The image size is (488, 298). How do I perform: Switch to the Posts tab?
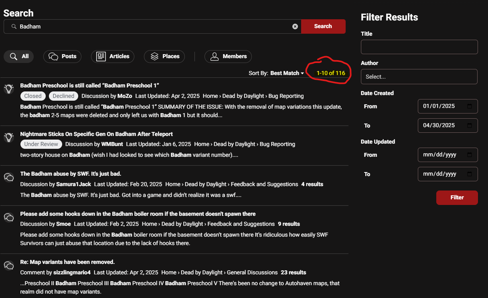[x=62, y=57]
